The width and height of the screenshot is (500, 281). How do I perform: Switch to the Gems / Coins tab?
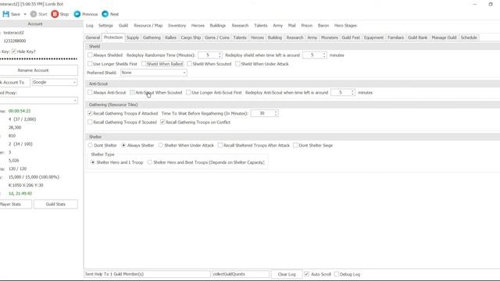click(217, 37)
